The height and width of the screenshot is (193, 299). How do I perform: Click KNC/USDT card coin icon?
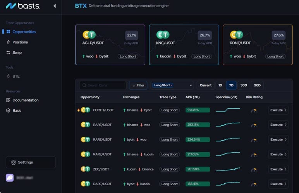163,35
